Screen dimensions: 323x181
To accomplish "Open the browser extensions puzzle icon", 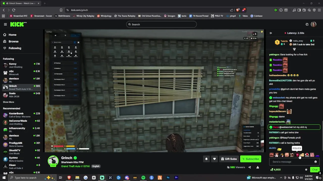I will point(281,10).
